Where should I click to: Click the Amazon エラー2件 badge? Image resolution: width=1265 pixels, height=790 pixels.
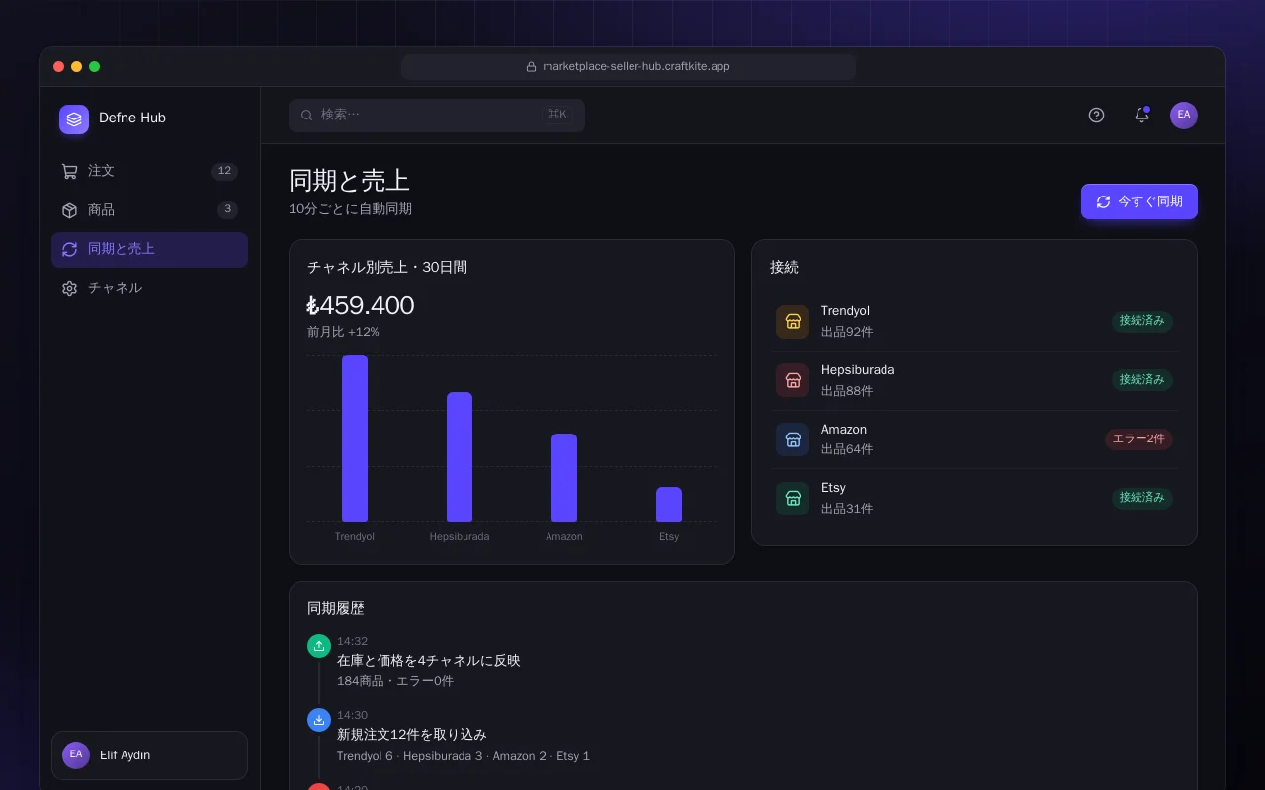(x=1138, y=439)
